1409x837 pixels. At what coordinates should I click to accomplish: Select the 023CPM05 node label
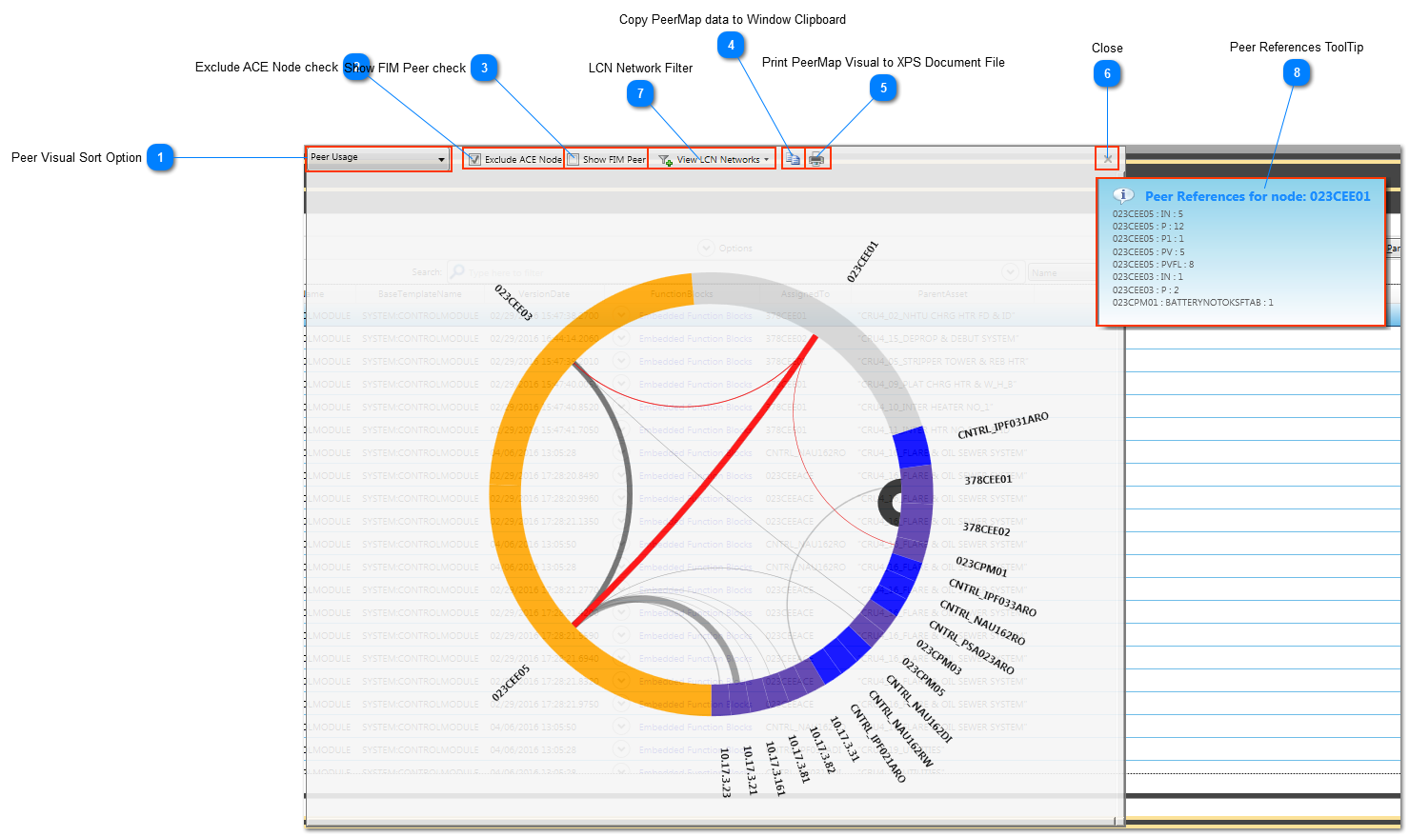tap(921, 677)
